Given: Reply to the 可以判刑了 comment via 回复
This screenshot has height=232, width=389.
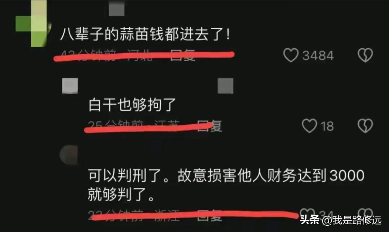Looking at the screenshot, I should click(209, 216).
